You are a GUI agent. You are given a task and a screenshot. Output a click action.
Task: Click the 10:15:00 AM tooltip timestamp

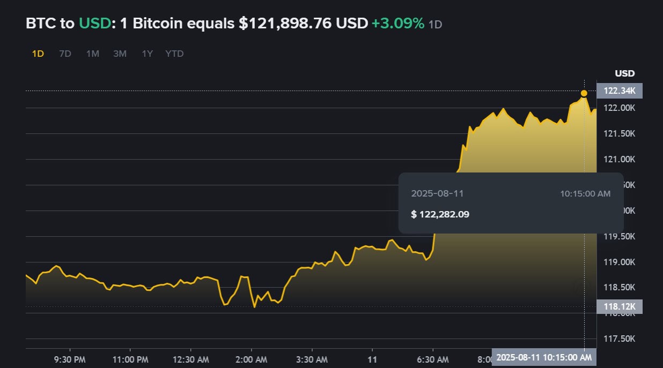point(585,194)
